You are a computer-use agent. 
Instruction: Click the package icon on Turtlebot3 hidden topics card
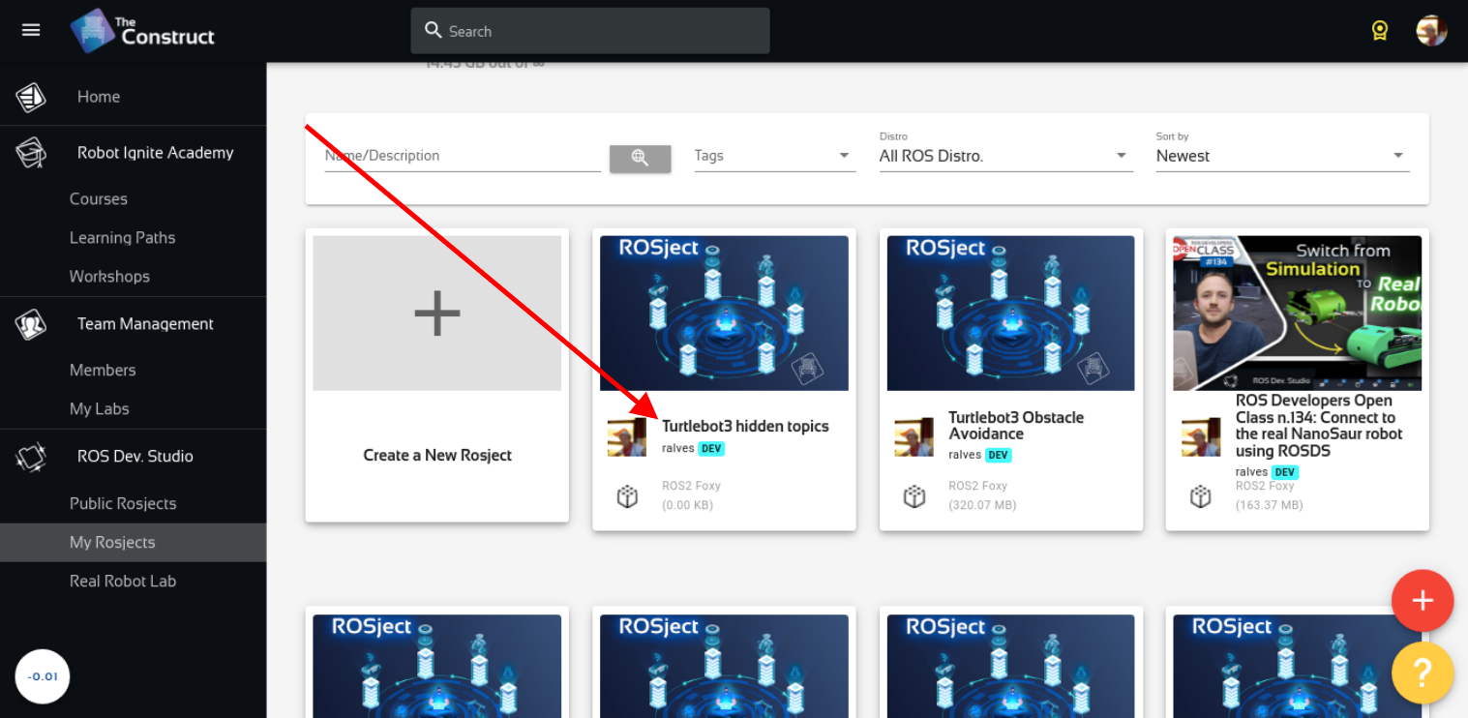(x=627, y=496)
